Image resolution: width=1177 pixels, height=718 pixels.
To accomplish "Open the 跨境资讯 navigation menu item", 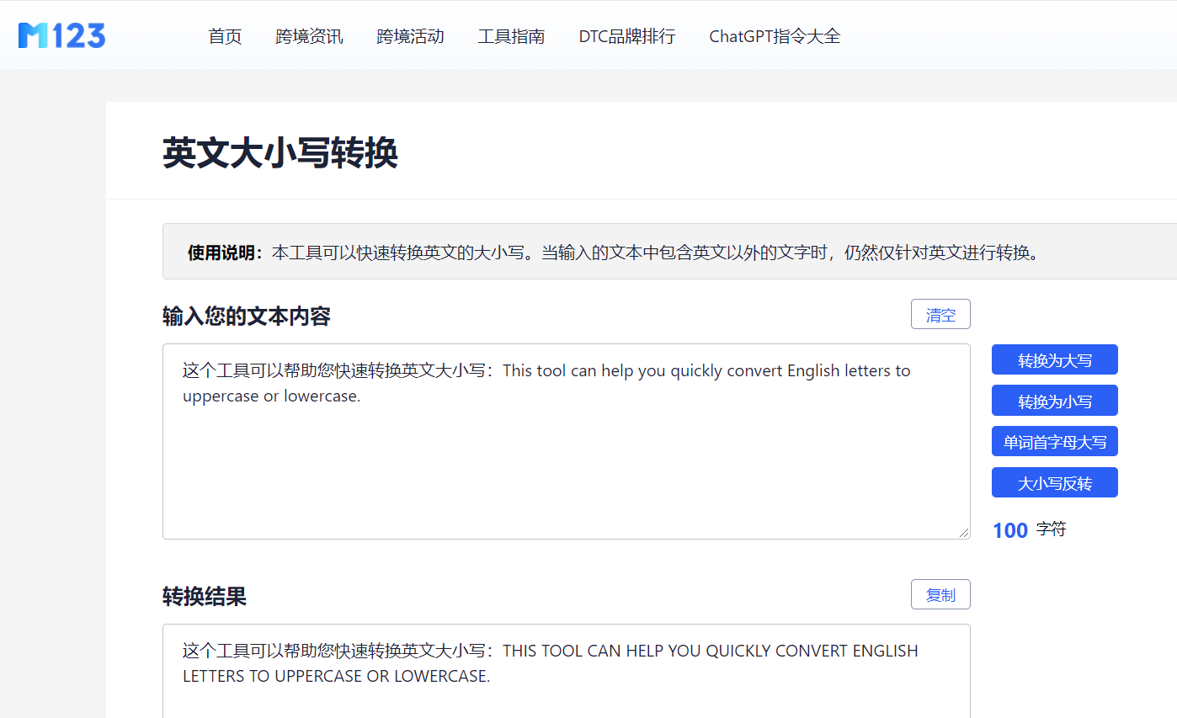I will 309,36.
